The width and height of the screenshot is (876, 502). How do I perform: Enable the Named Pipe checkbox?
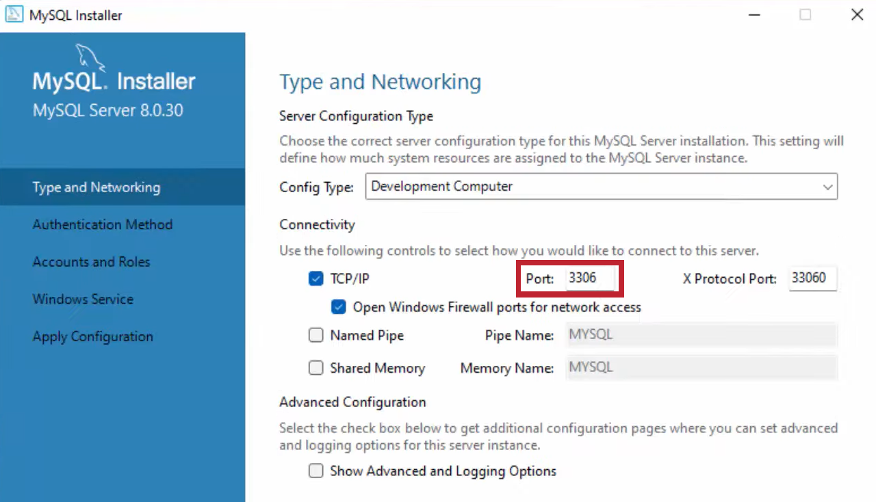pos(316,335)
